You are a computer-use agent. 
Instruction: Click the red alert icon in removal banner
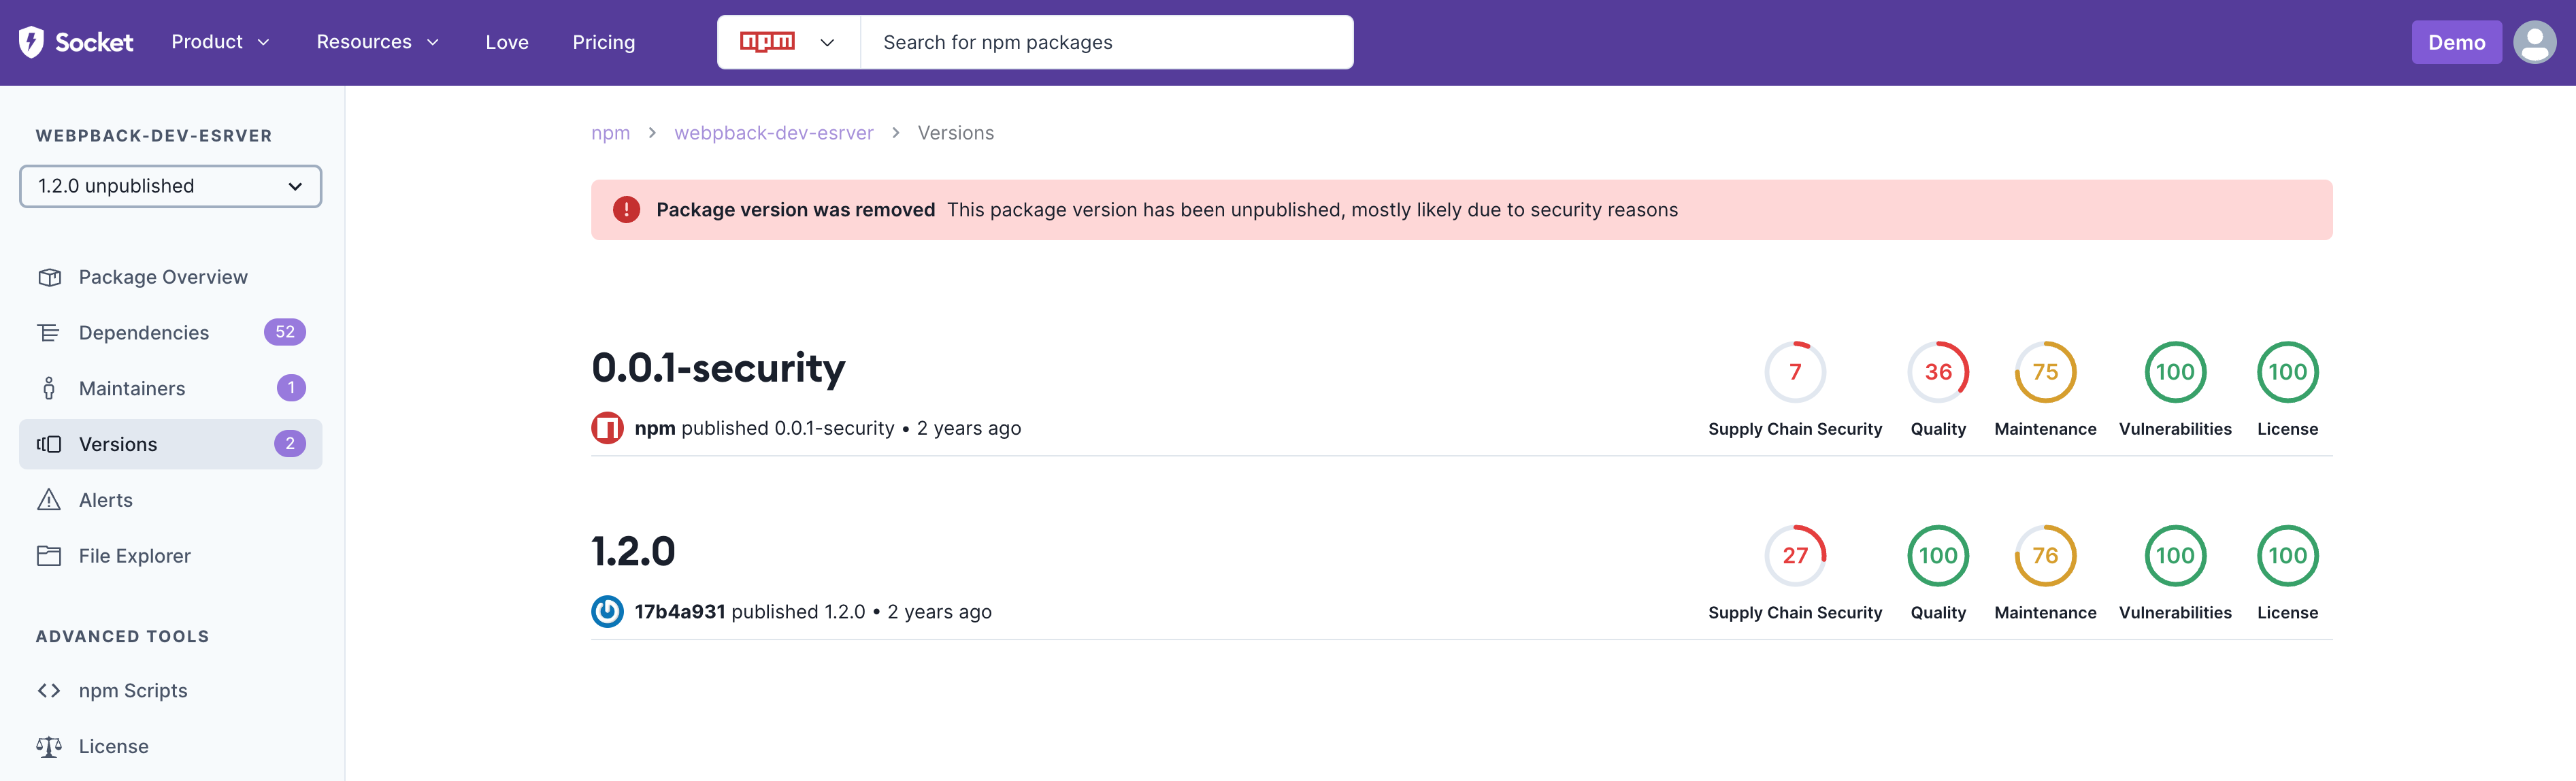coord(626,210)
